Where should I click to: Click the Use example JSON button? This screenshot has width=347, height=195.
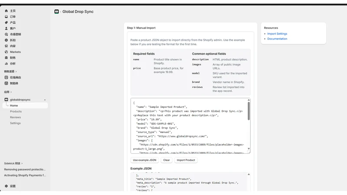(x=144, y=160)
